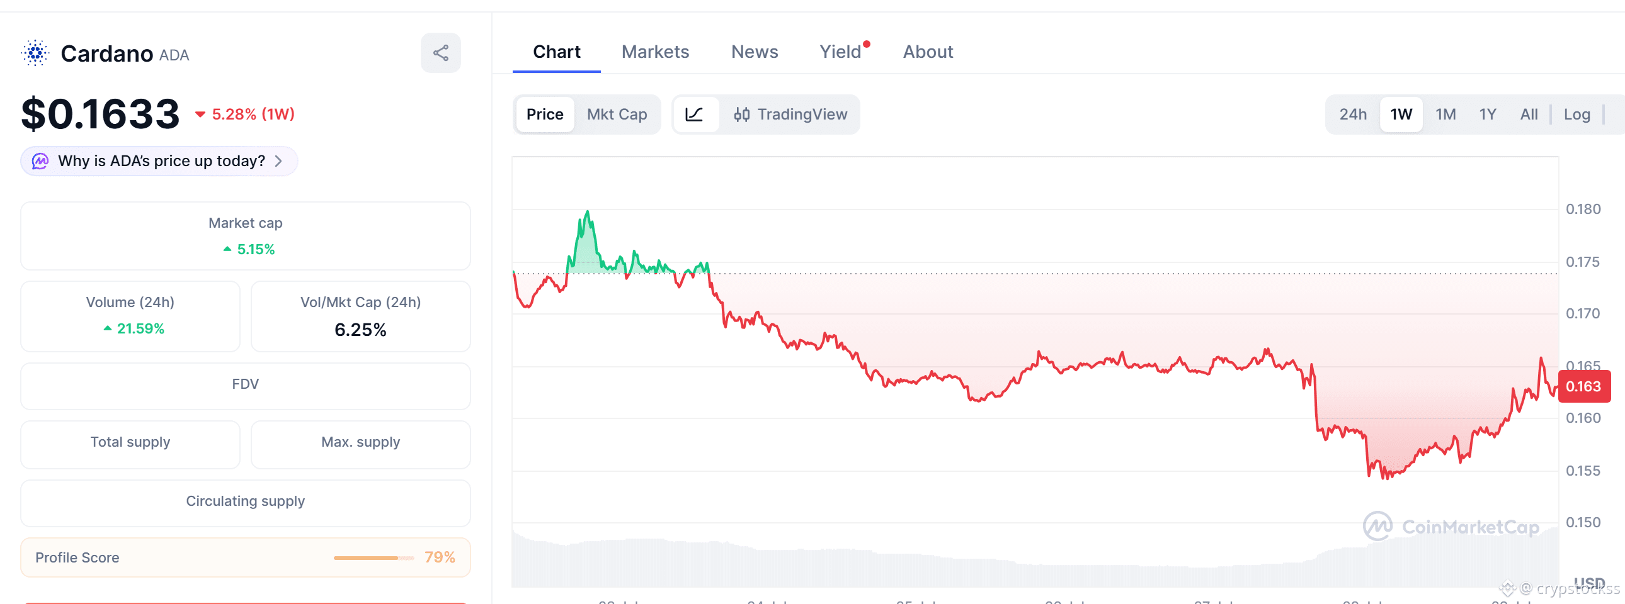Click the 79% profile score value
The height and width of the screenshot is (604, 1625).
[x=440, y=557]
